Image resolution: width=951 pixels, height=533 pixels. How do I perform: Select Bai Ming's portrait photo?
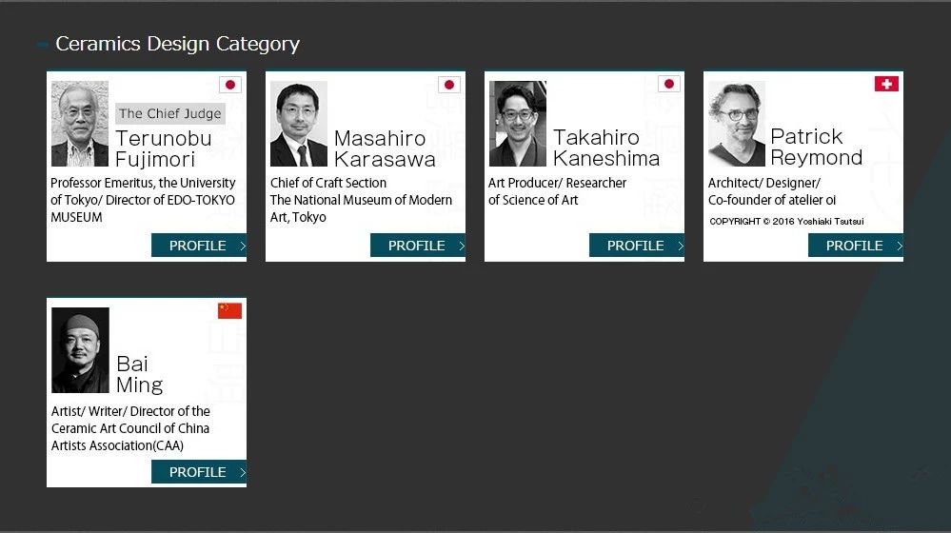[80, 350]
